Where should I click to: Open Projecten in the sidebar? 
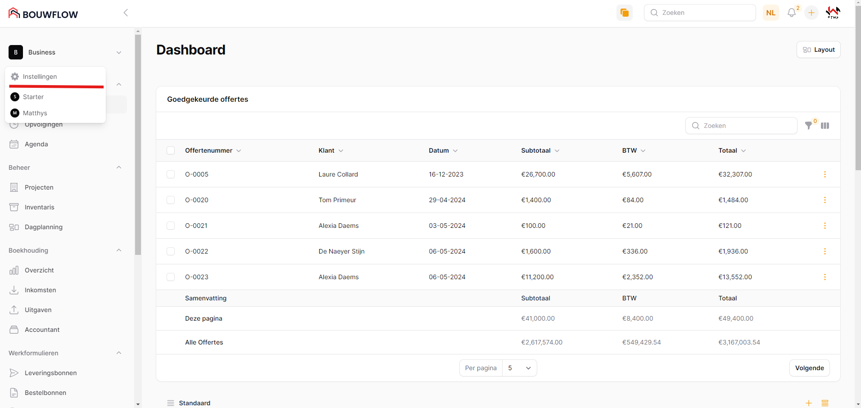click(x=39, y=187)
